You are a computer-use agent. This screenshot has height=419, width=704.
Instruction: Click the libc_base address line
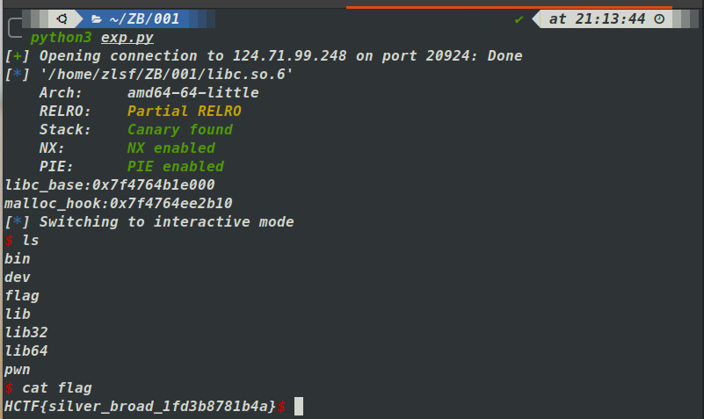(x=109, y=185)
